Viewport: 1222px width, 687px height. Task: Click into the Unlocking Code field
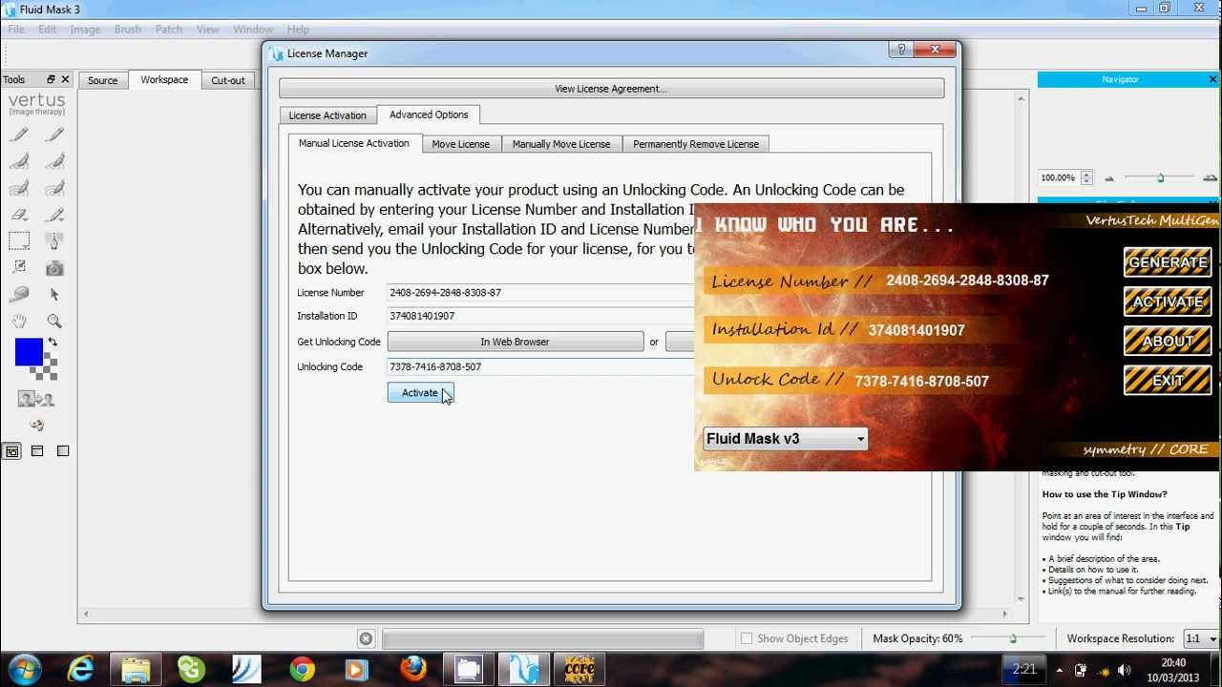pyautogui.click(x=540, y=366)
